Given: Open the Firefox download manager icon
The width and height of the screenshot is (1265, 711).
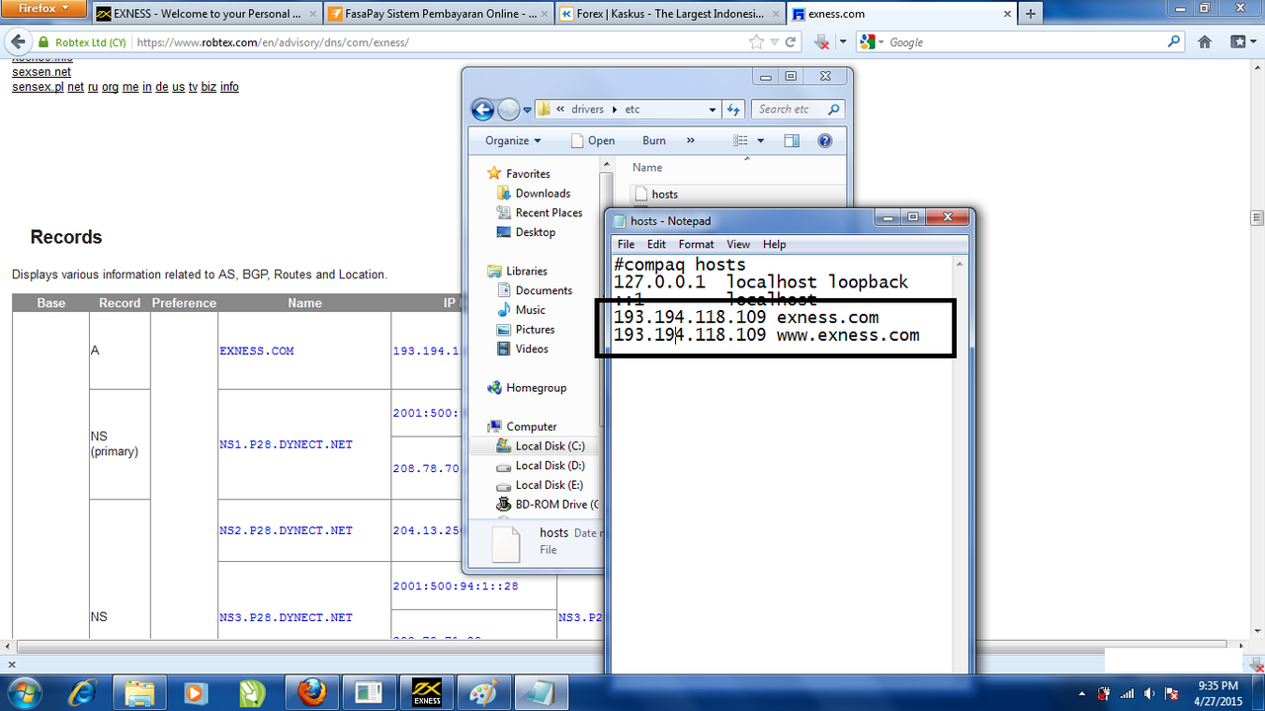Looking at the screenshot, I should coord(822,42).
